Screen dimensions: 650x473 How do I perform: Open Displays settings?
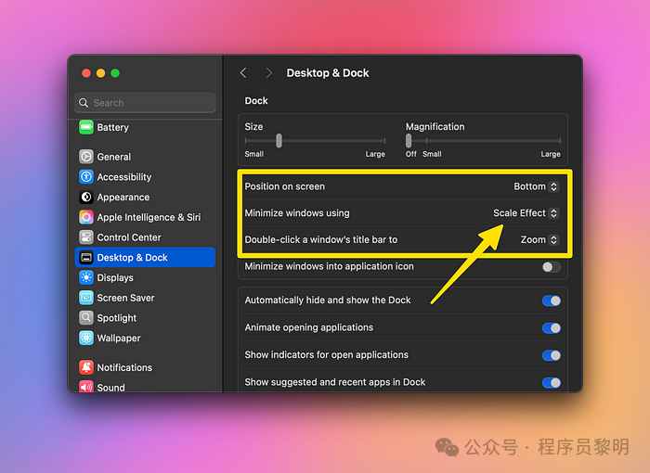[x=145, y=277]
